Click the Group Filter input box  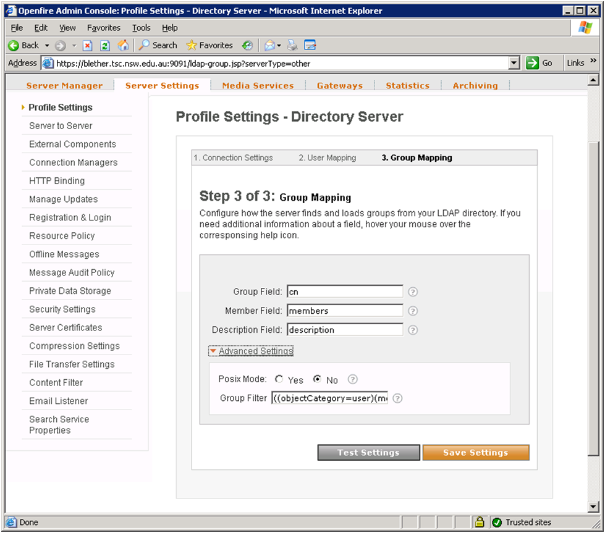[x=330, y=398]
